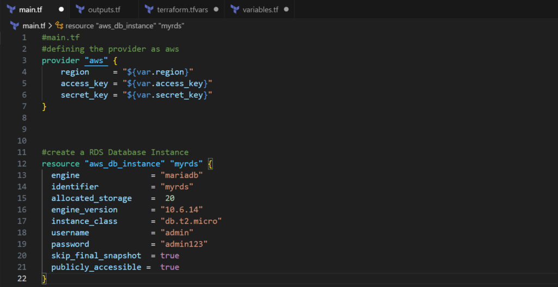This screenshot has height=287, width=558.
Task: Click '#create a RDS Database Instance' comment
Action: [x=115, y=152]
